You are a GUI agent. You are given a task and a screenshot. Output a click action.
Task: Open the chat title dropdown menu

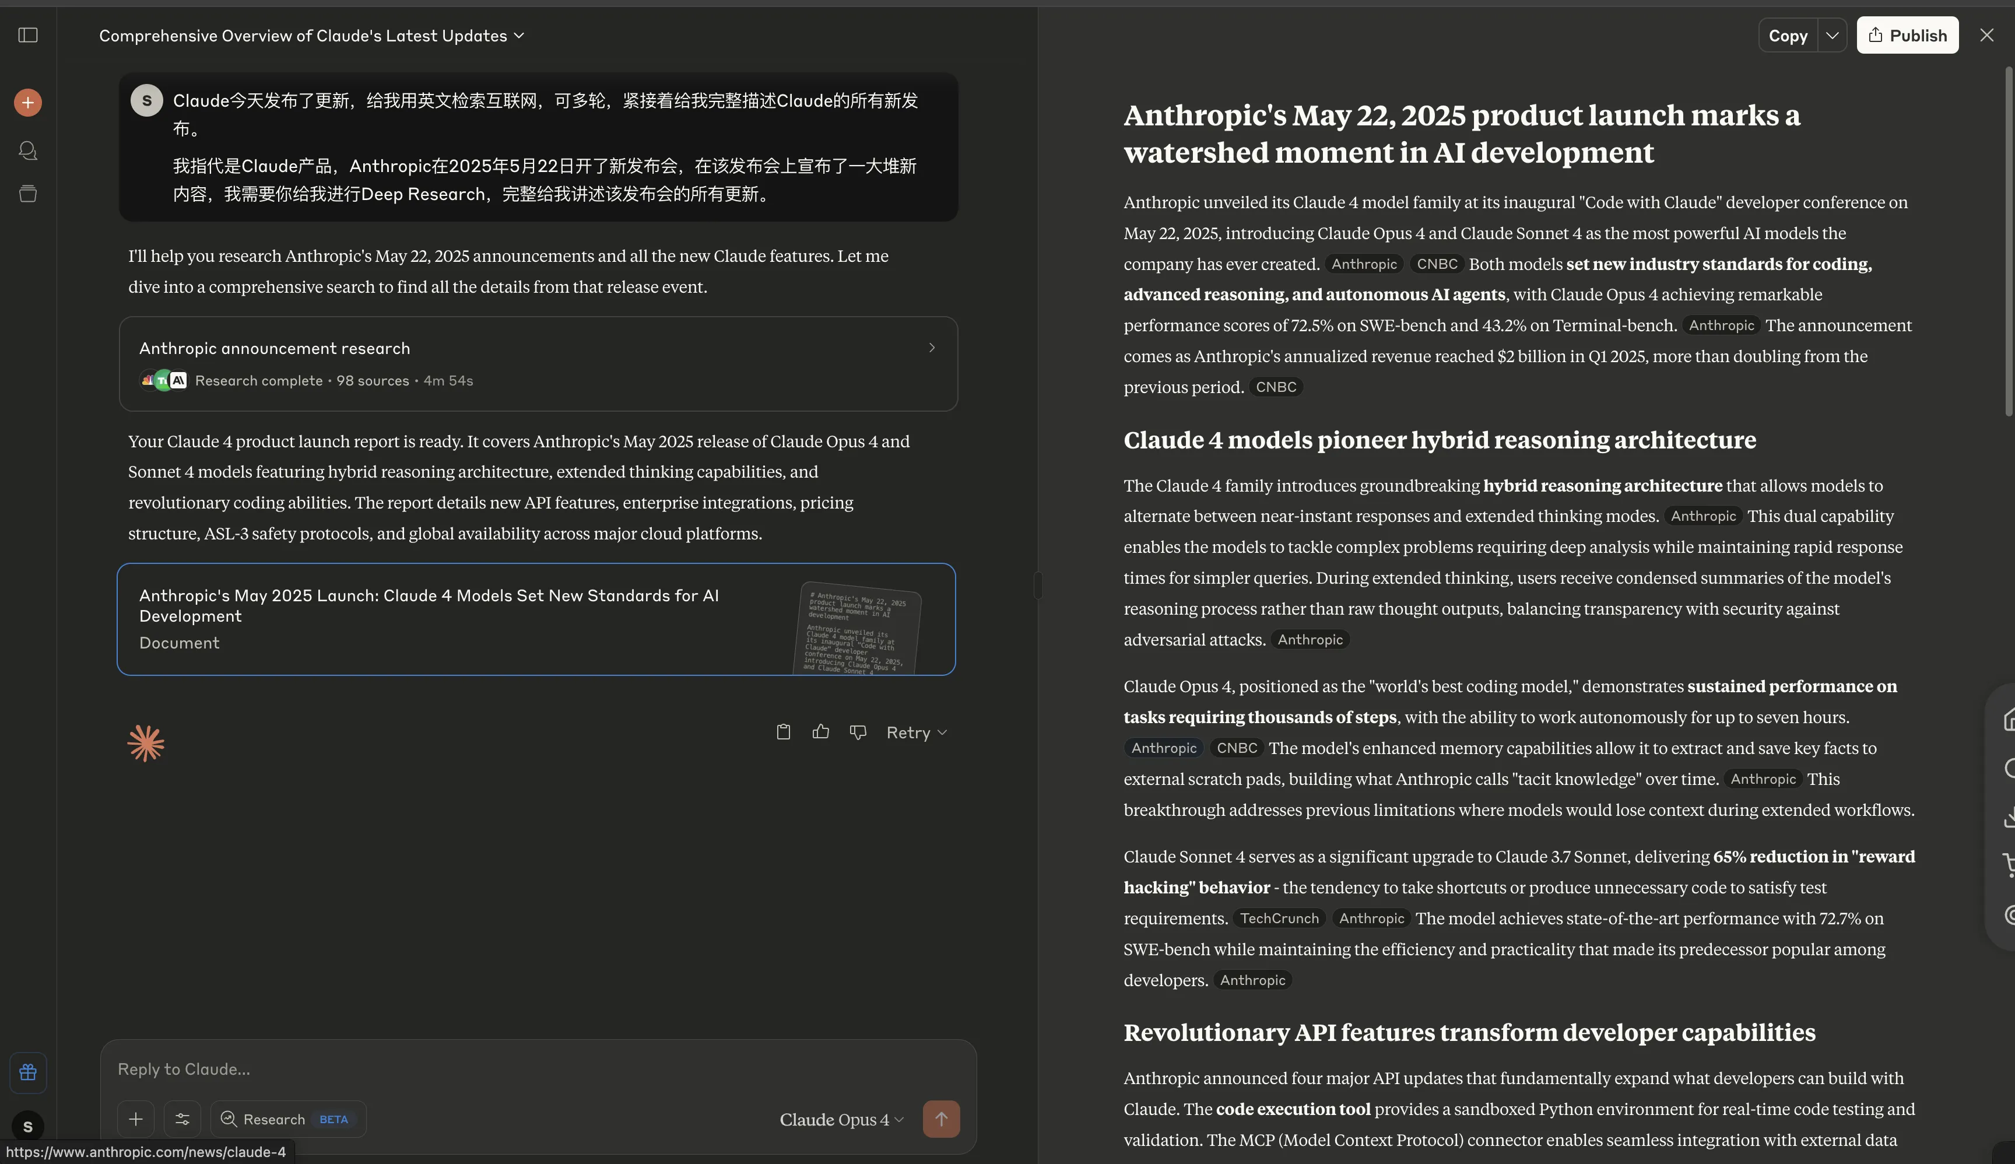point(312,35)
